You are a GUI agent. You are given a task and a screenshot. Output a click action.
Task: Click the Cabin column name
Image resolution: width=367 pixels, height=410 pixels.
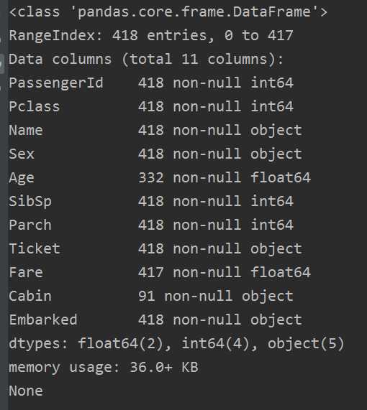point(30,297)
